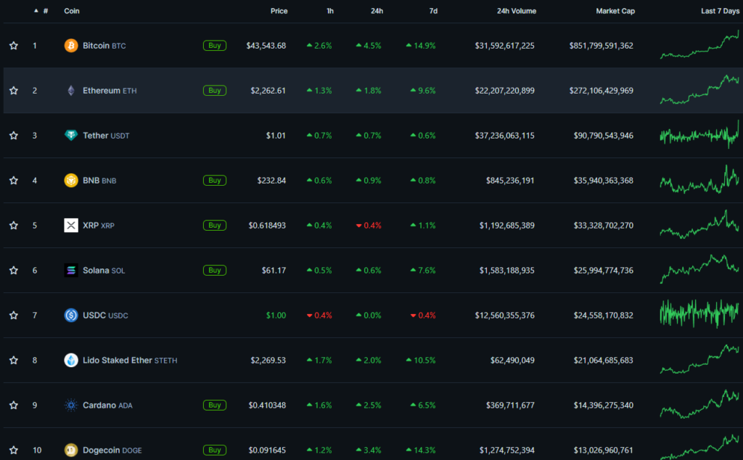The height and width of the screenshot is (460, 743).
Task: Click the Bitcoin logo icon
Action: (x=71, y=46)
